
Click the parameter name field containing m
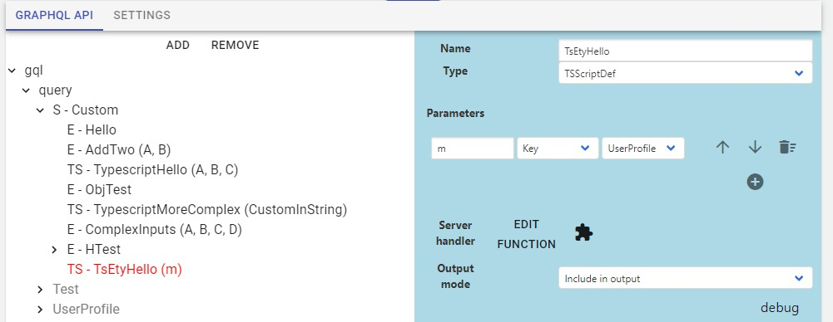pyautogui.click(x=473, y=149)
